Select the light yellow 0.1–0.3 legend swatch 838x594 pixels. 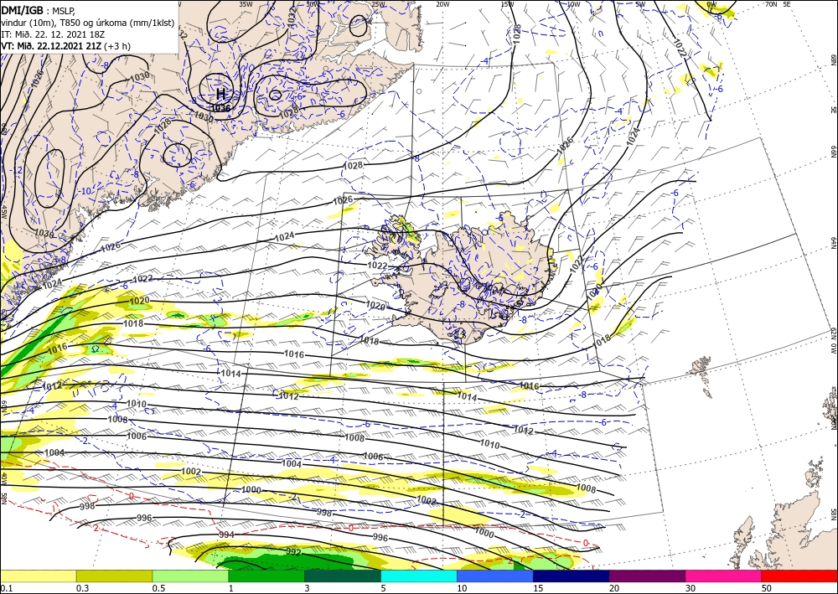[38, 576]
